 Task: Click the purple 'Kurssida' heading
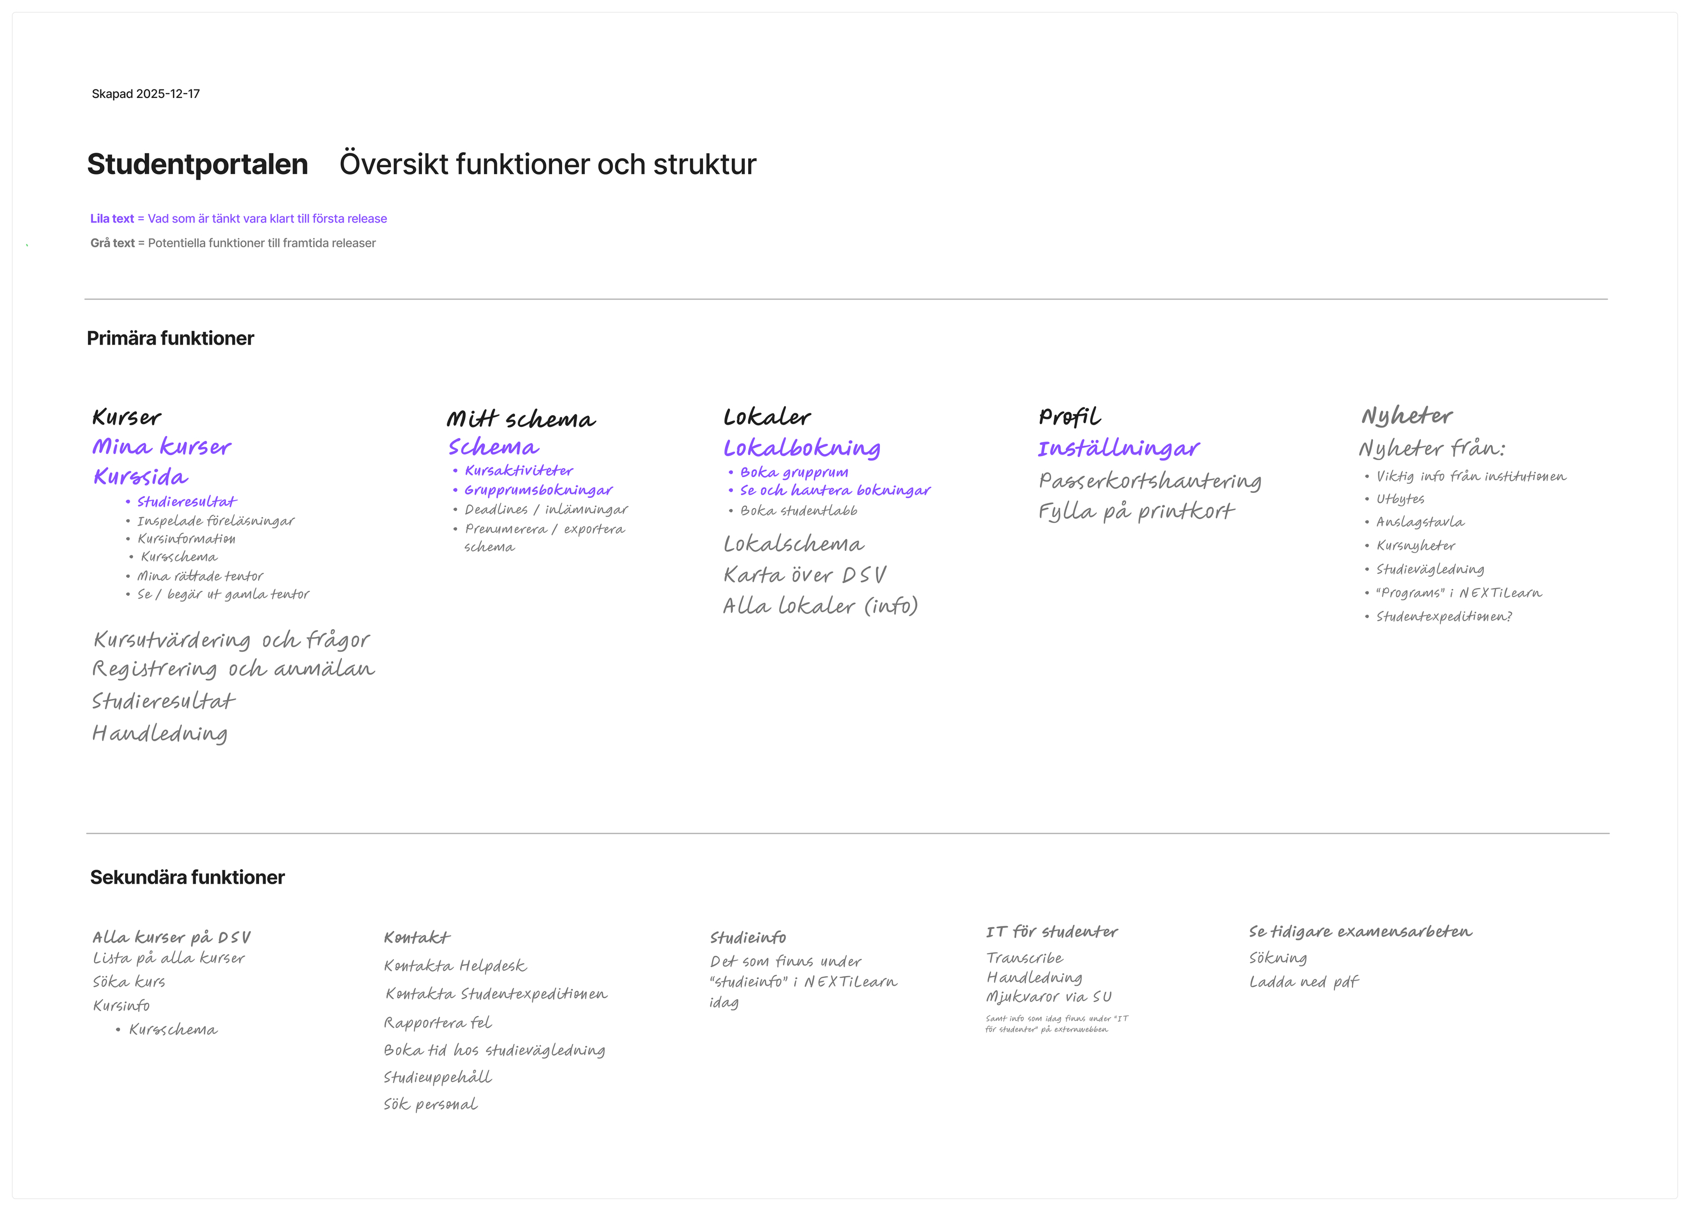(141, 477)
